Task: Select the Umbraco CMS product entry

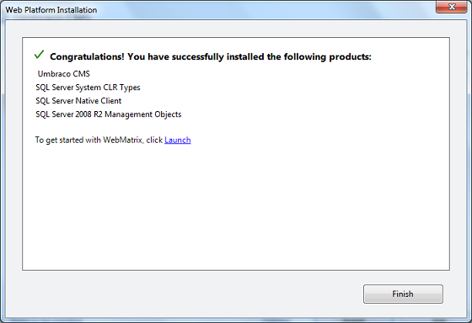Action: coord(63,74)
